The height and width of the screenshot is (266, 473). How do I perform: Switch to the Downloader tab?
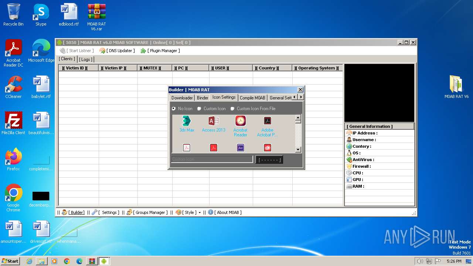(182, 98)
